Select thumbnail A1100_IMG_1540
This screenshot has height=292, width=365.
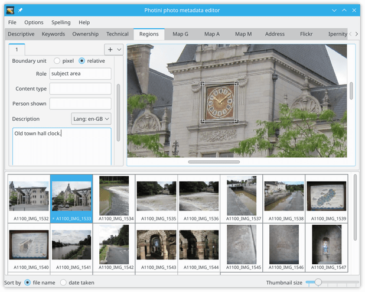pos(29,248)
